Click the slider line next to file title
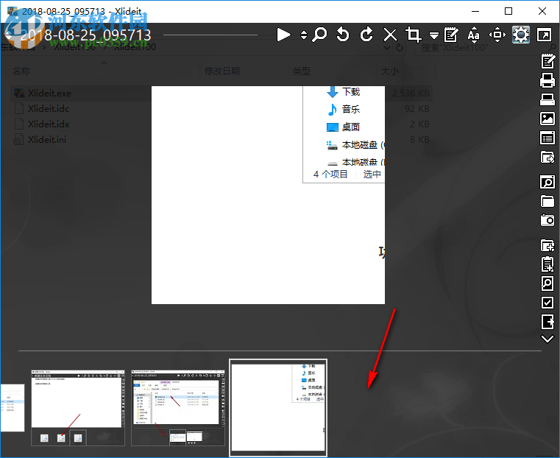 (x=210, y=35)
